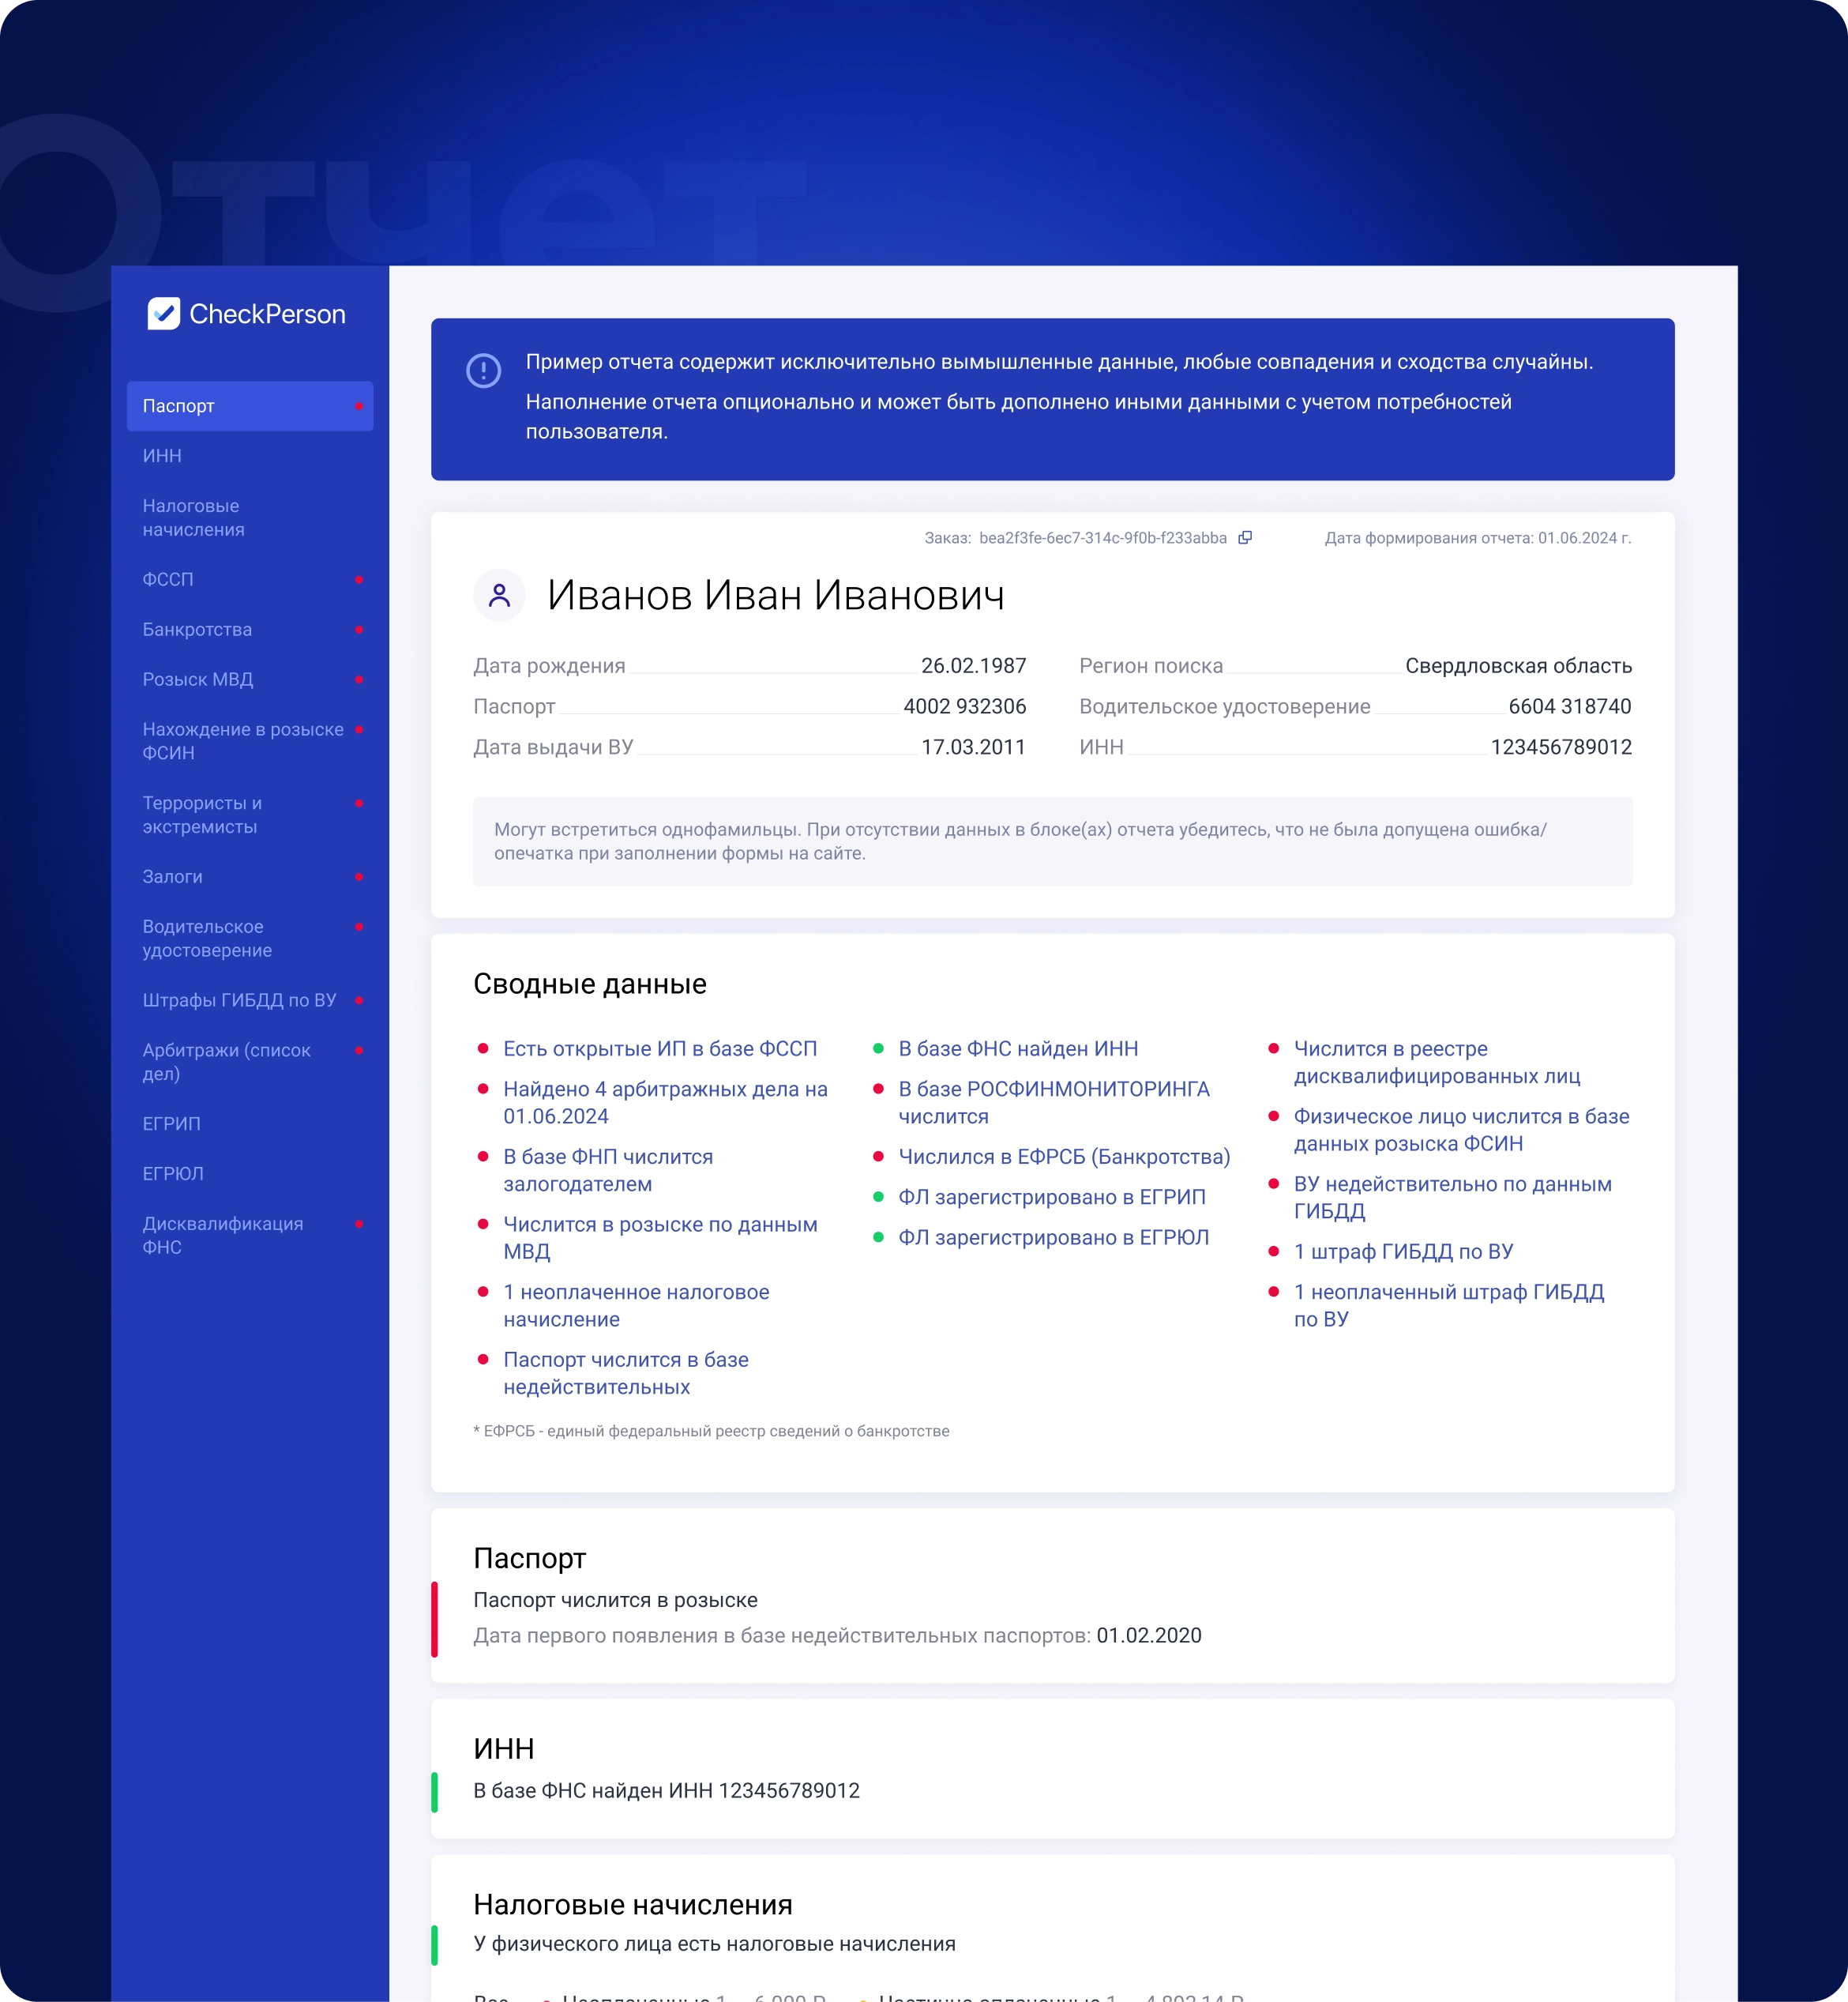Image resolution: width=1848 pixels, height=2002 pixels.
Task: Click the red status dot next to Залоги
Action: click(x=359, y=878)
